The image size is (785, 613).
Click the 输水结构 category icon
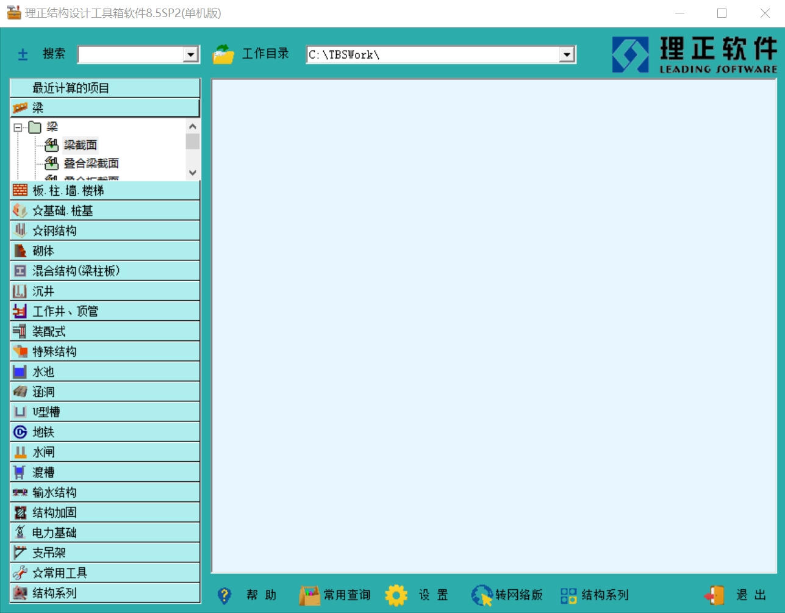[20, 492]
